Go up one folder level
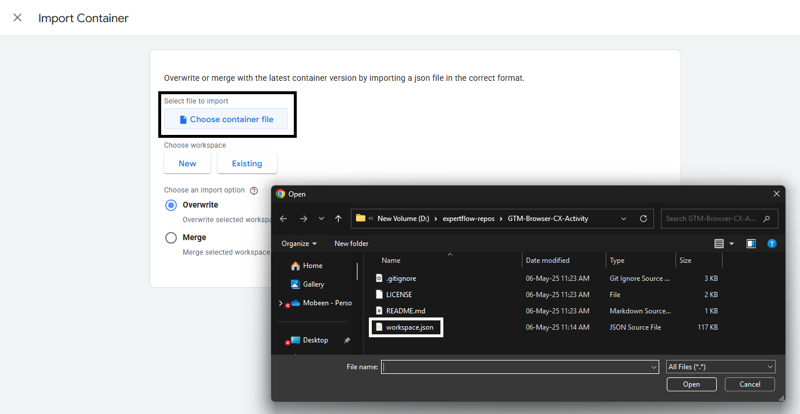800x414 pixels. [338, 219]
